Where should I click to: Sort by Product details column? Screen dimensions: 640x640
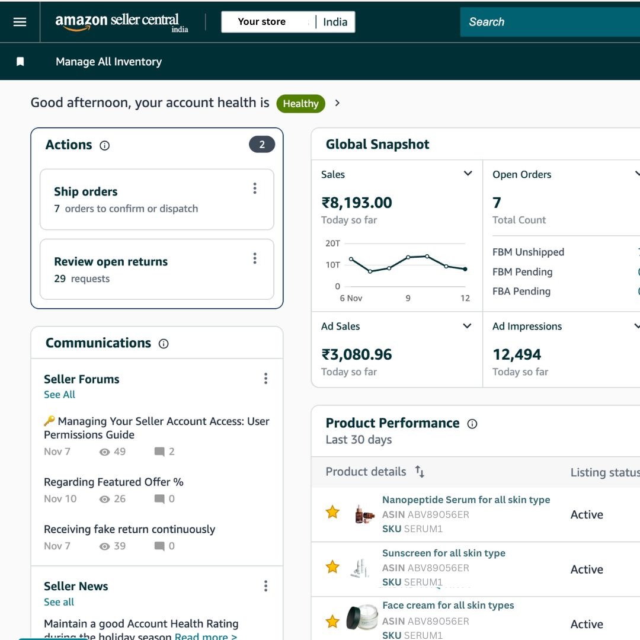(420, 472)
